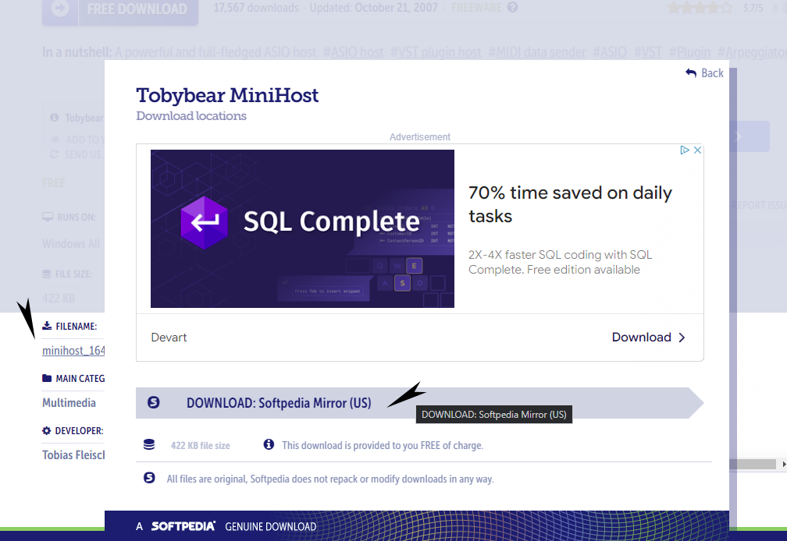
Task: Click the Softpedia S icon on mirror bar
Action: coord(154,402)
